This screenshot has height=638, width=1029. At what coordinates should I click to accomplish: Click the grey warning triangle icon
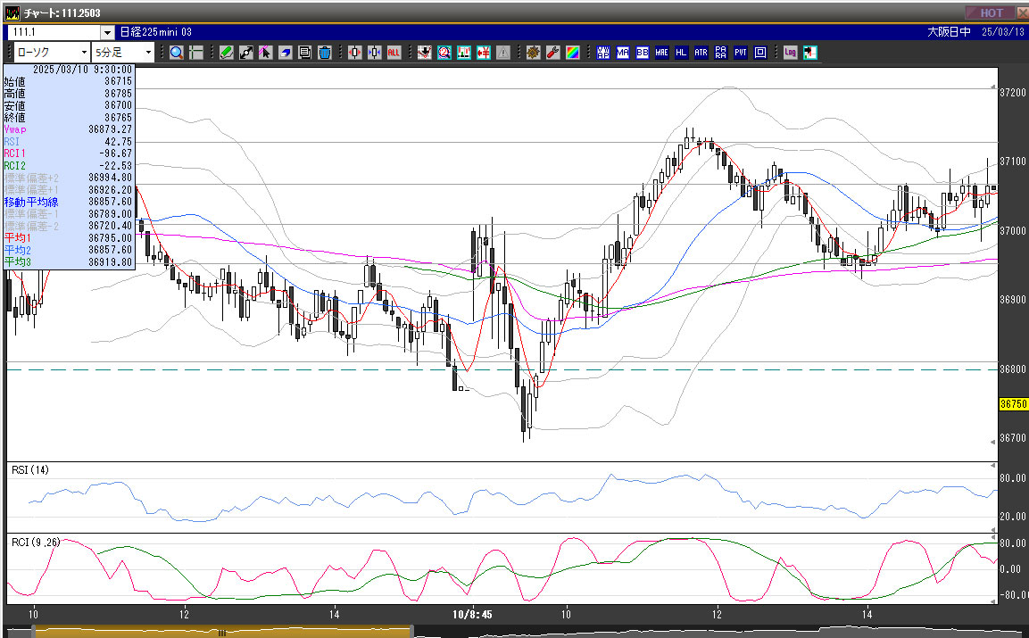point(503,53)
